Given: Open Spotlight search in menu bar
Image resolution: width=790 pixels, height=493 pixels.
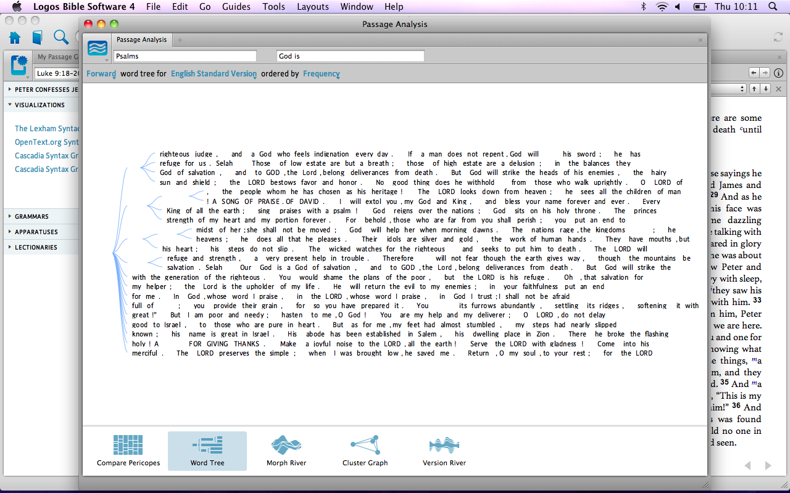Looking at the screenshot, I should point(773,7).
